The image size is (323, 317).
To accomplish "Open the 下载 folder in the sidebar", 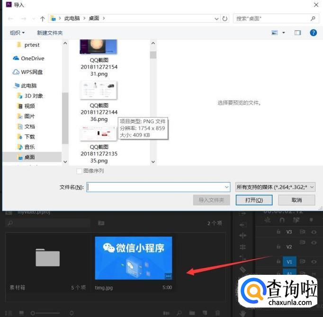I will coord(26,136).
